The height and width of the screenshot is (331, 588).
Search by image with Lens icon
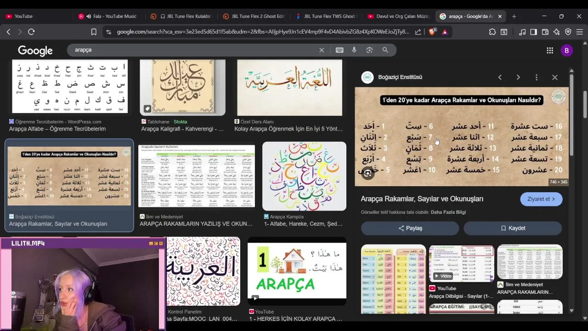pyautogui.click(x=369, y=50)
